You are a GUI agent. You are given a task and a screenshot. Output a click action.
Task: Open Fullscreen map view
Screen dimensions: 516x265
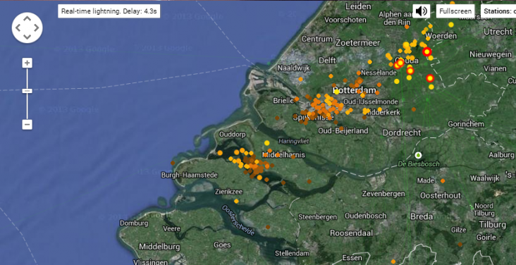(x=455, y=11)
